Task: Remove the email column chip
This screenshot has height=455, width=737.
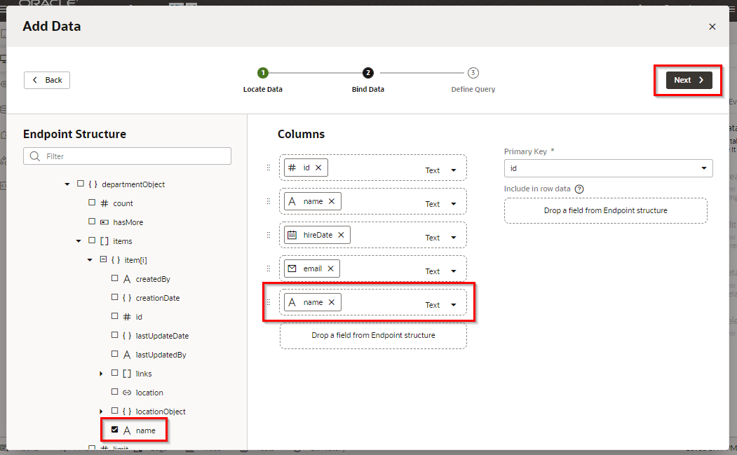Action: pos(330,269)
